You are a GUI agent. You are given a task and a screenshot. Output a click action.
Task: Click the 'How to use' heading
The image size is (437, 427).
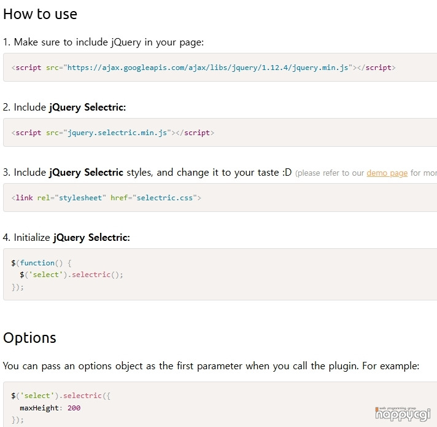(x=40, y=14)
